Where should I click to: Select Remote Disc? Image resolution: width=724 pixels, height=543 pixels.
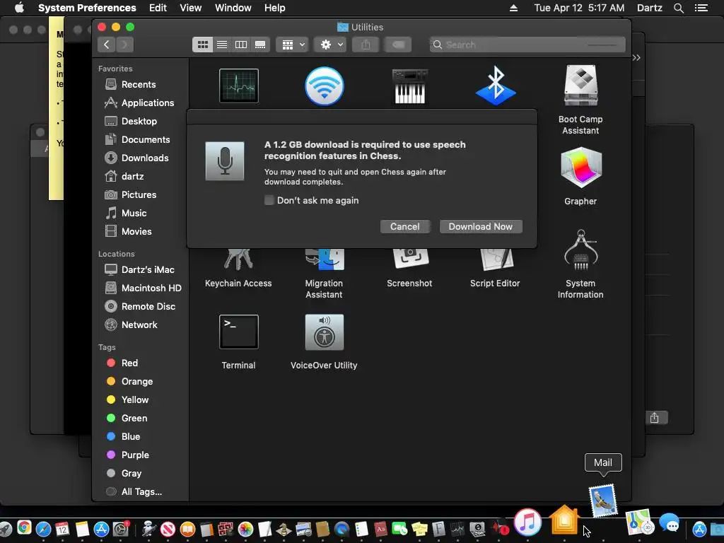click(141, 307)
